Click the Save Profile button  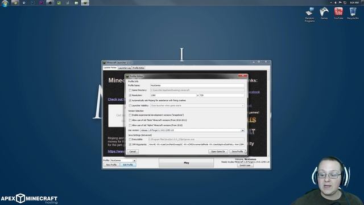[237, 151]
